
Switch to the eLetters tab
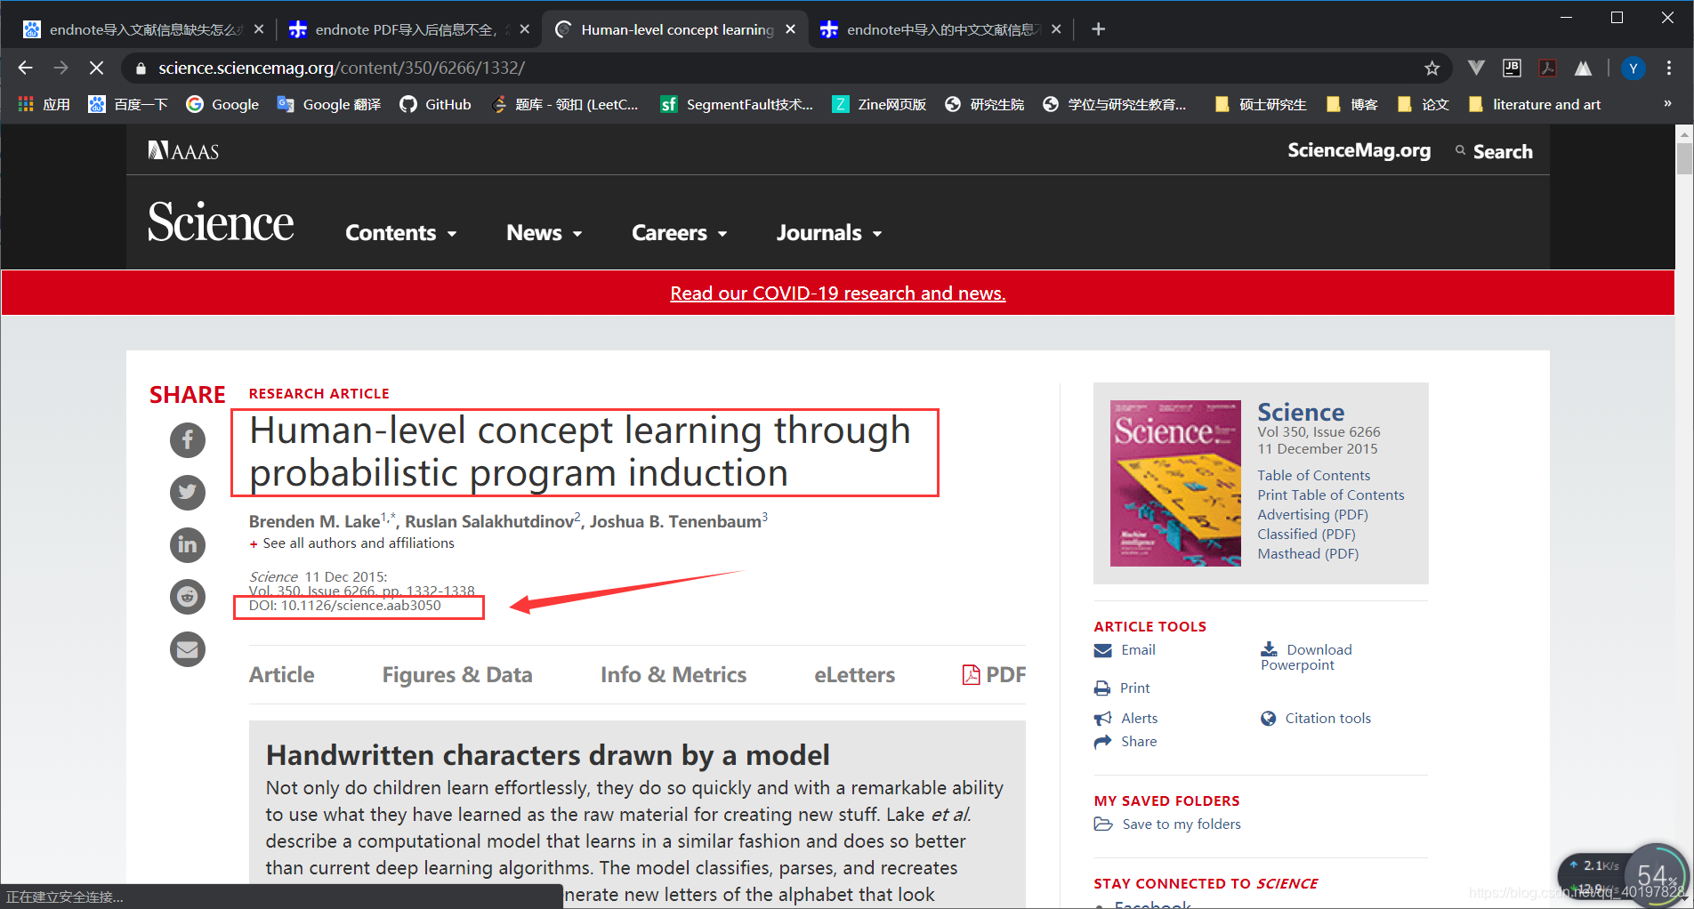click(855, 675)
